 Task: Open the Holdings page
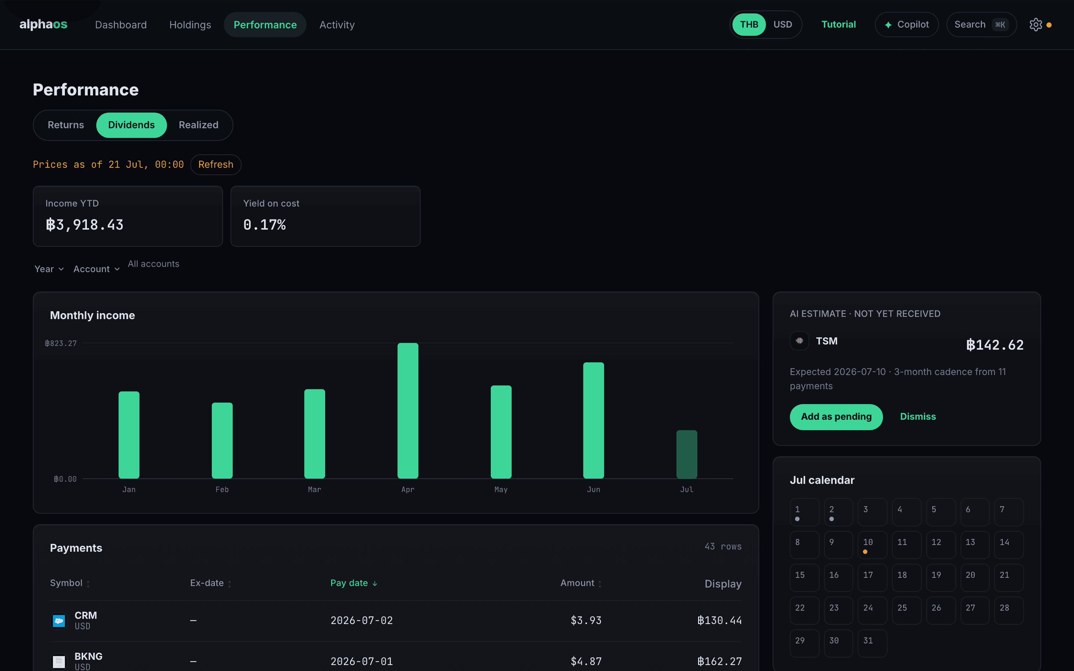pyautogui.click(x=190, y=25)
